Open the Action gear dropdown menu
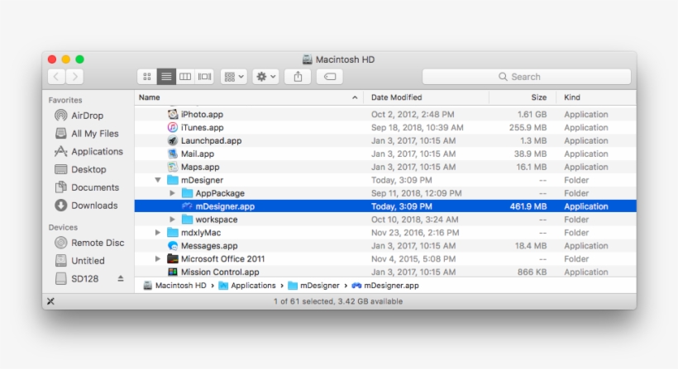The height and width of the screenshot is (369, 678). [x=266, y=77]
